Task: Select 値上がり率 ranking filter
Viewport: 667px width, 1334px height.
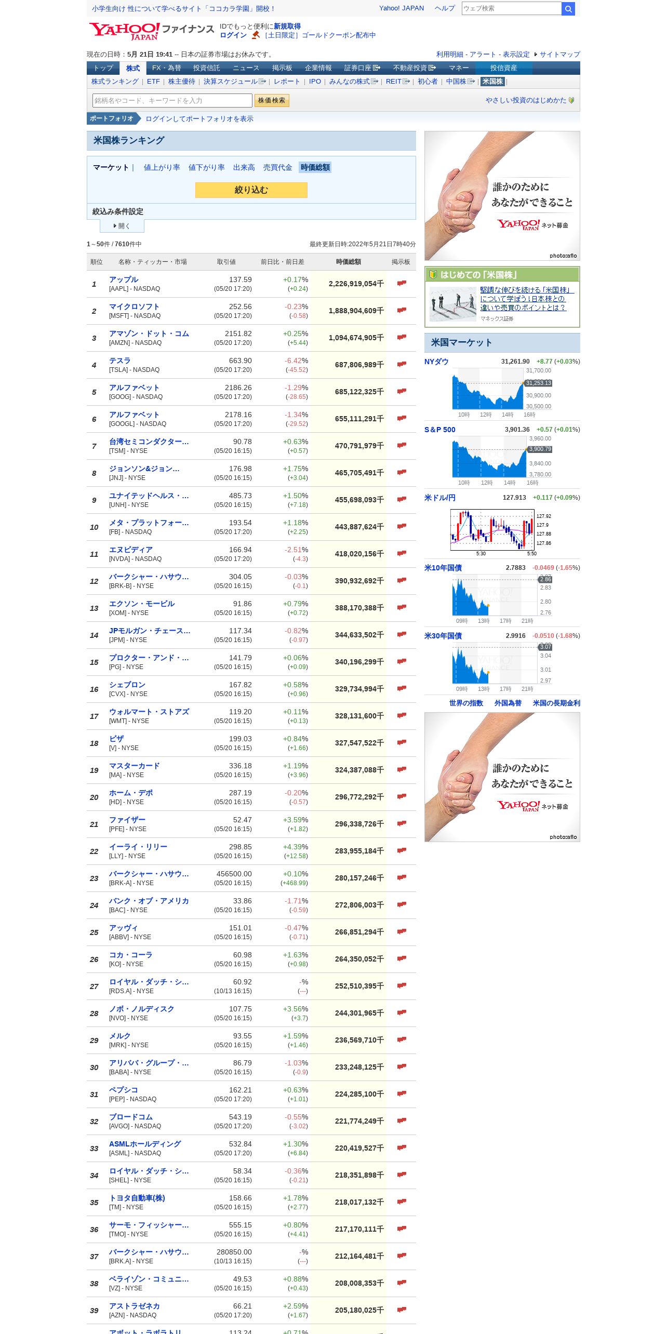Action: tap(162, 167)
